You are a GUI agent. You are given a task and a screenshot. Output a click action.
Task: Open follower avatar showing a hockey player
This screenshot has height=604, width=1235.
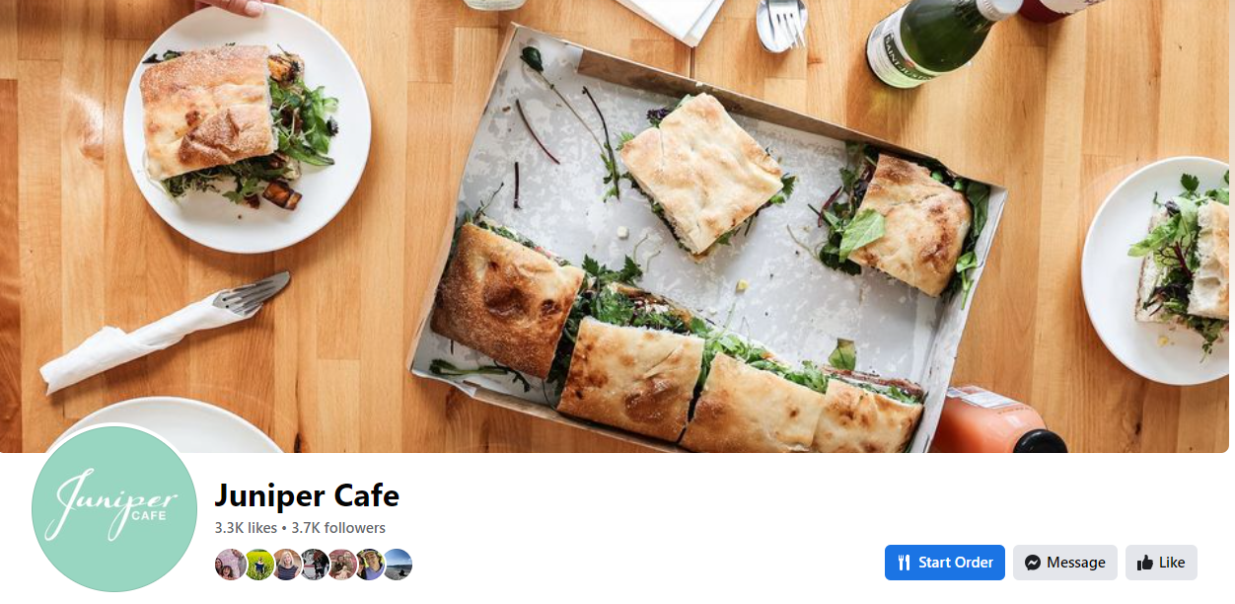pos(315,565)
